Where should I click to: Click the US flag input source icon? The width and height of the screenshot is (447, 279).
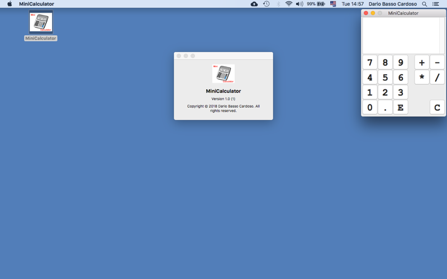click(x=333, y=4)
